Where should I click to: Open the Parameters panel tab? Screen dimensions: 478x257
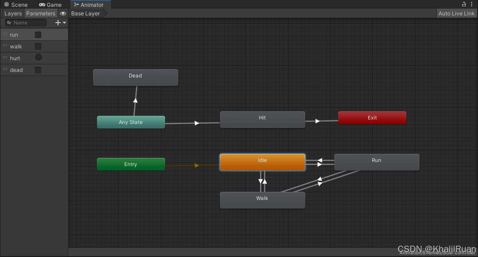[x=41, y=14]
